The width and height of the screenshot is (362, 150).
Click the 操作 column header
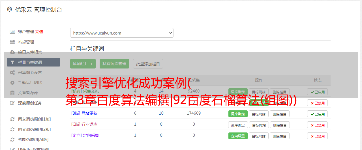(259, 80)
